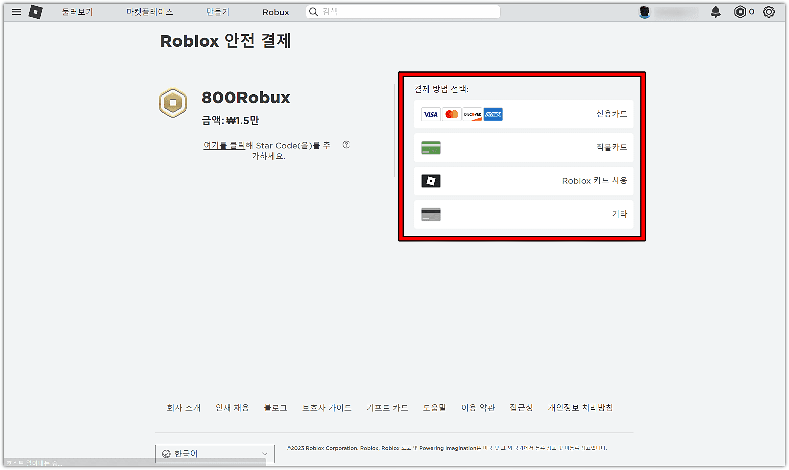Screen dimensions: 789x470
Task: Open the 둘러보기 menu item
Action: pyautogui.click(x=78, y=12)
